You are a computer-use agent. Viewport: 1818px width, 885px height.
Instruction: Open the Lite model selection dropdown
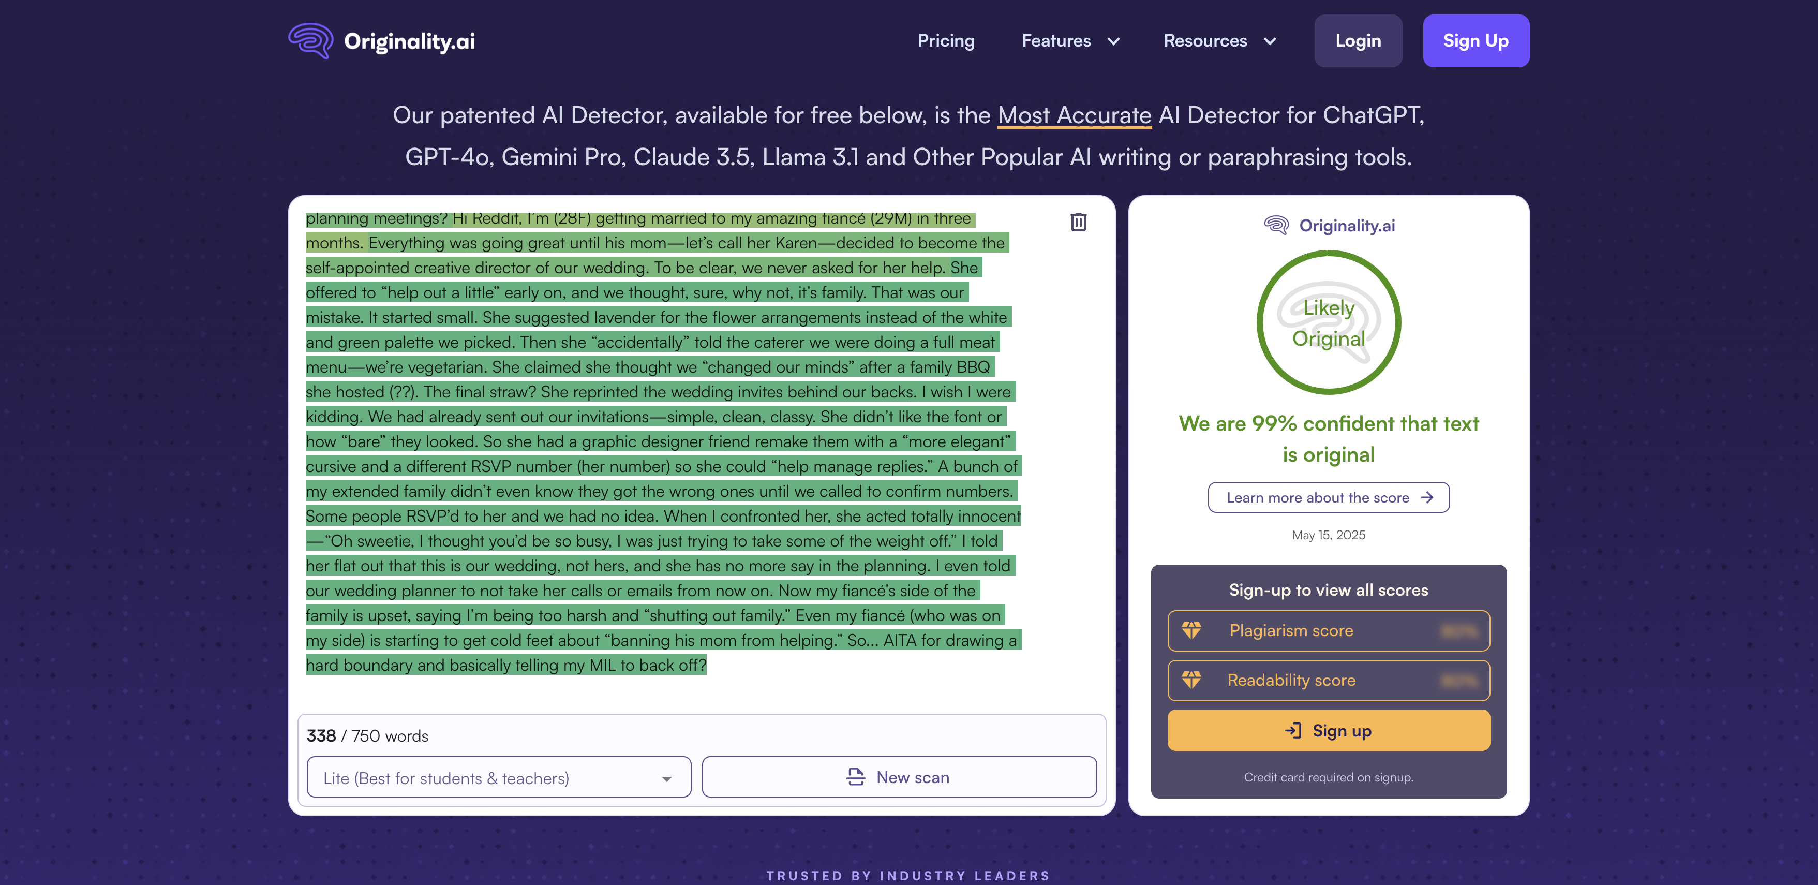(x=498, y=778)
